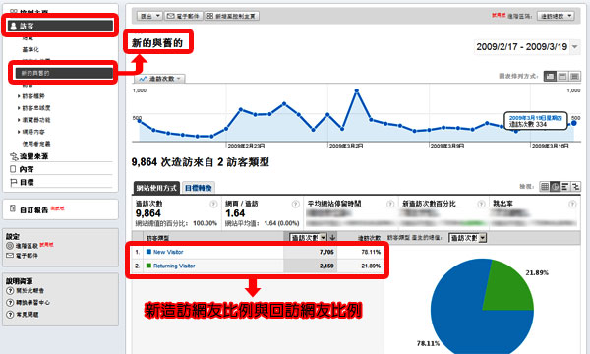Open the 常見問題 (FAQ) help link

28,314
